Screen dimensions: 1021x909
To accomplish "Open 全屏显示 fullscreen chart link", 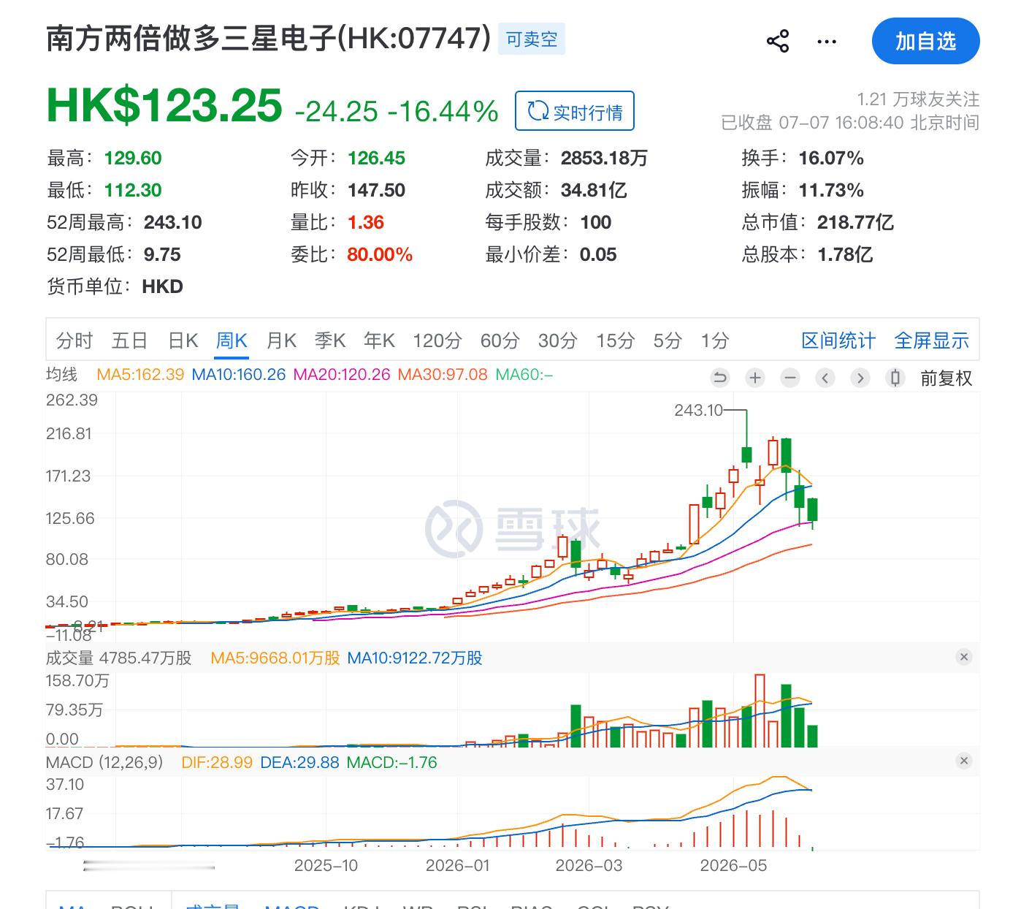I will [931, 341].
